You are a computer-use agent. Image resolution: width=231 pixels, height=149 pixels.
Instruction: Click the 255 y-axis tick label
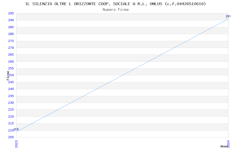click(11, 68)
